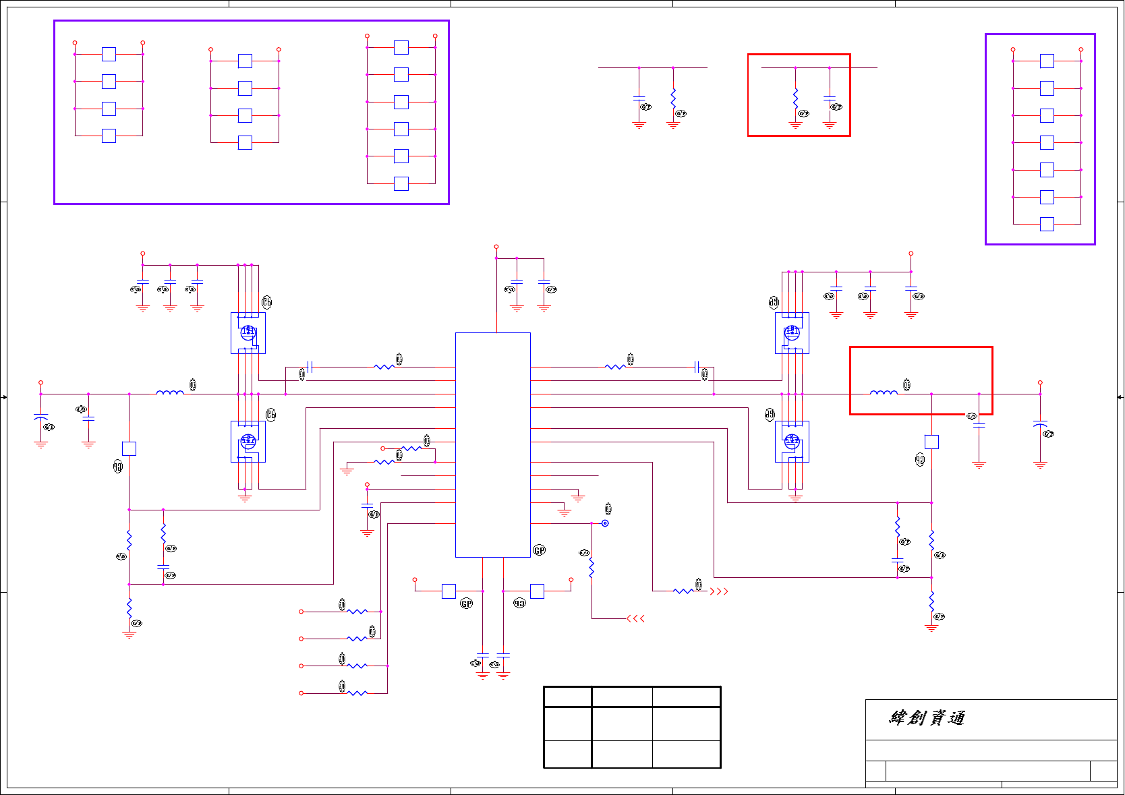Click the left bootstrap capacitor near left MOSFETs
This screenshot has width=1125, height=795.
310,367
